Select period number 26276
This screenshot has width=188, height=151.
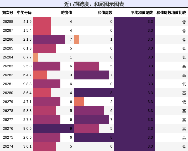click(8, 128)
